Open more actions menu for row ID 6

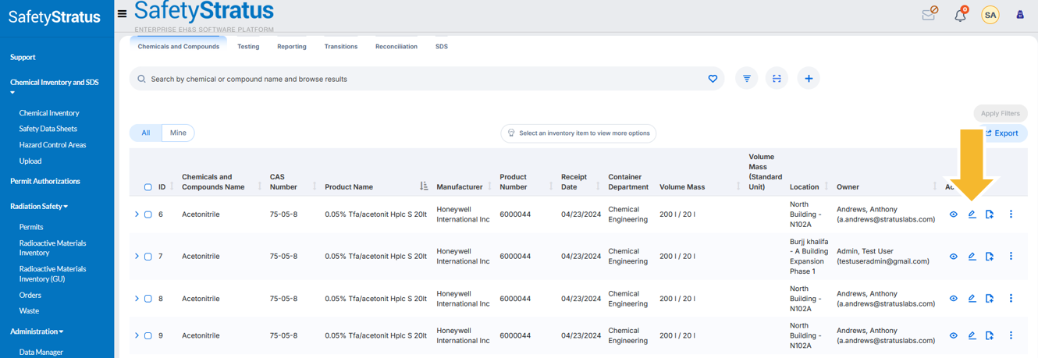tap(1011, 214)
